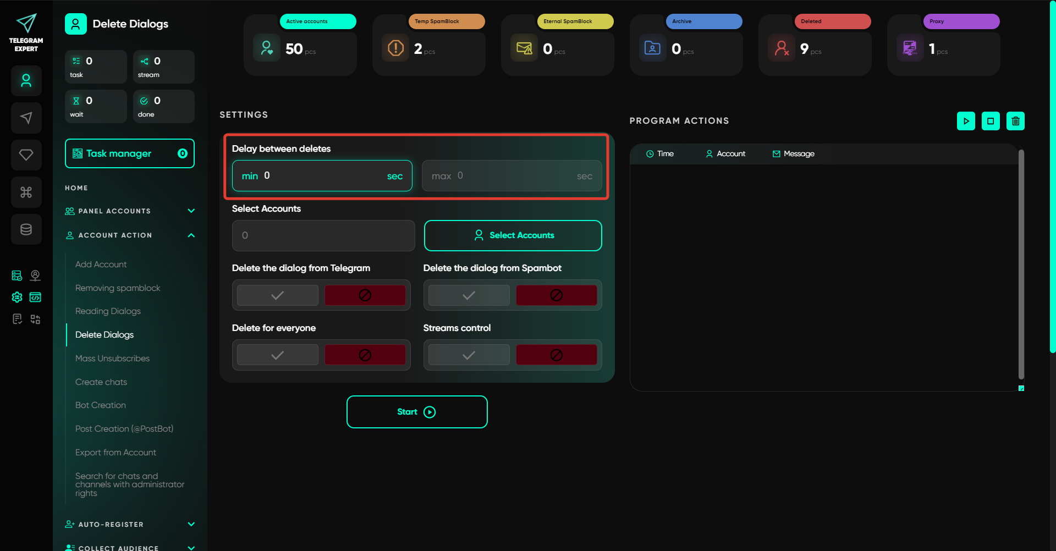1056x551 pixels.
Task: Open Mass Unsubscribes menu item
Action: [x=112, y=359]
